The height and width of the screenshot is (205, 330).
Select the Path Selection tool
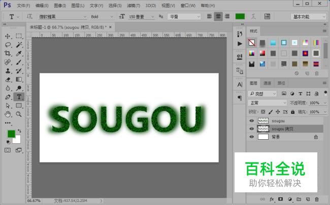[x=8, y=106]
